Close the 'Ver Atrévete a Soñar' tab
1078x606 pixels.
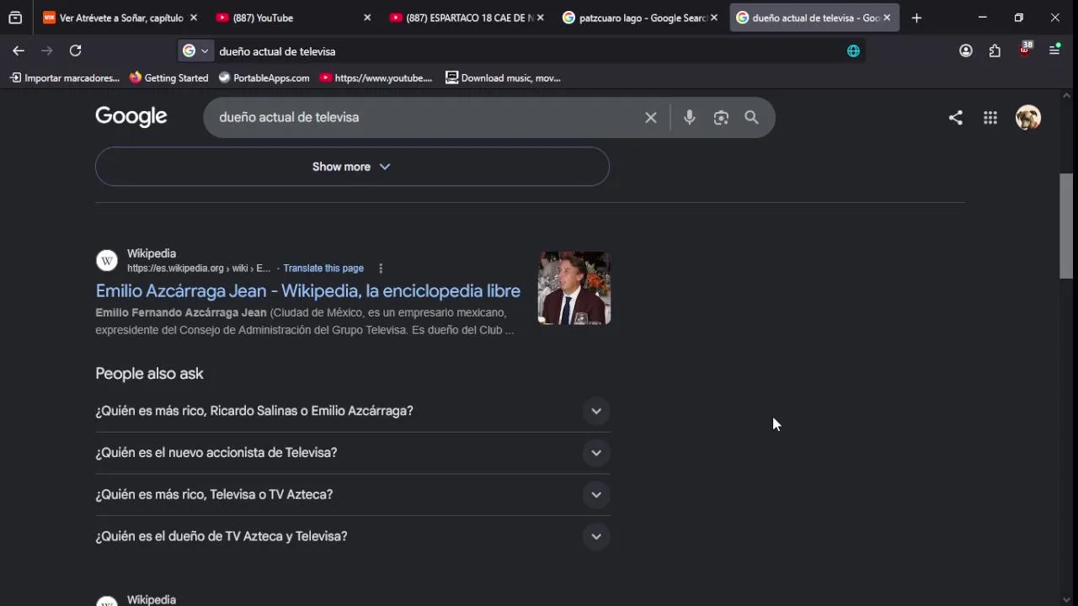point(194,18)
